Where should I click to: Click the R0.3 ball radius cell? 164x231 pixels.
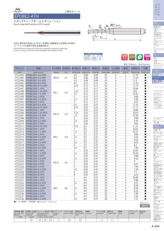(56, 188)
